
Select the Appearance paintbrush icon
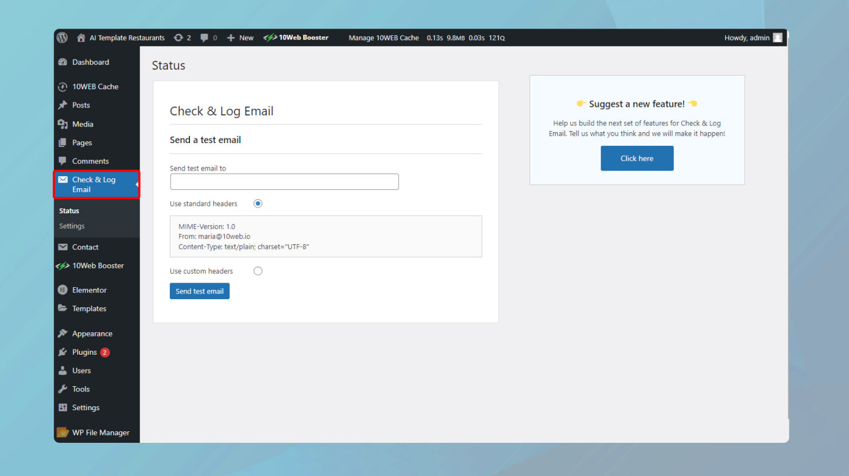tap(63, 333)
